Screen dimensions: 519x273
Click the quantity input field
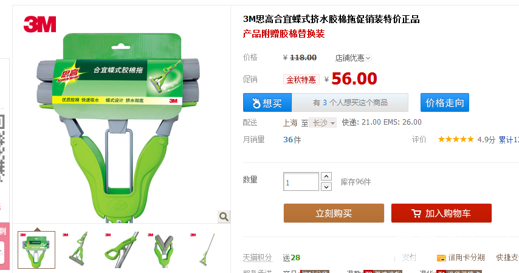301,182
